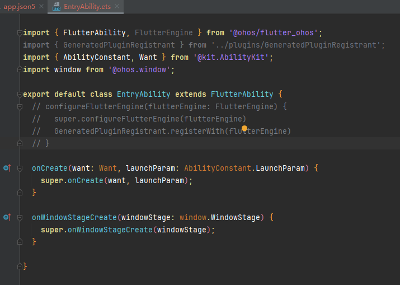Click the onWindowStageCreate method declaration
Image resolution: width=400 pixels, height=285 pixels.
click(x=74, y=217)
